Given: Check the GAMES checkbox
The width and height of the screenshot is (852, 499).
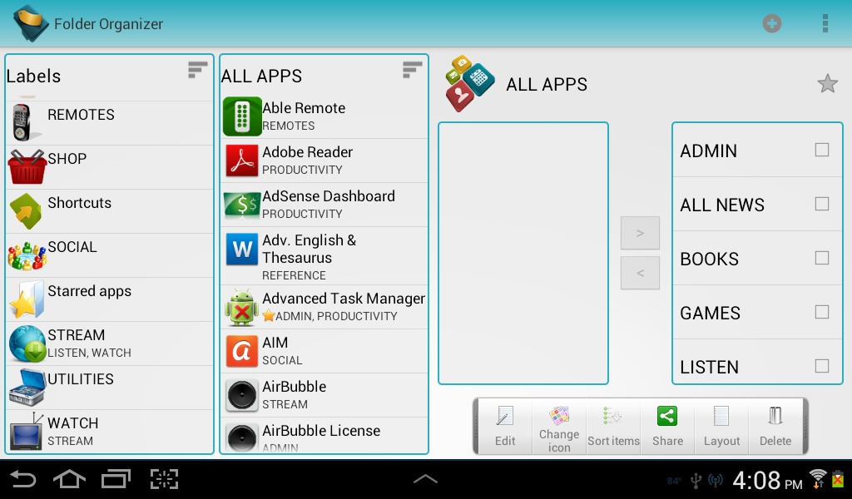Looking at the screenshot, I should pos(821,312).
